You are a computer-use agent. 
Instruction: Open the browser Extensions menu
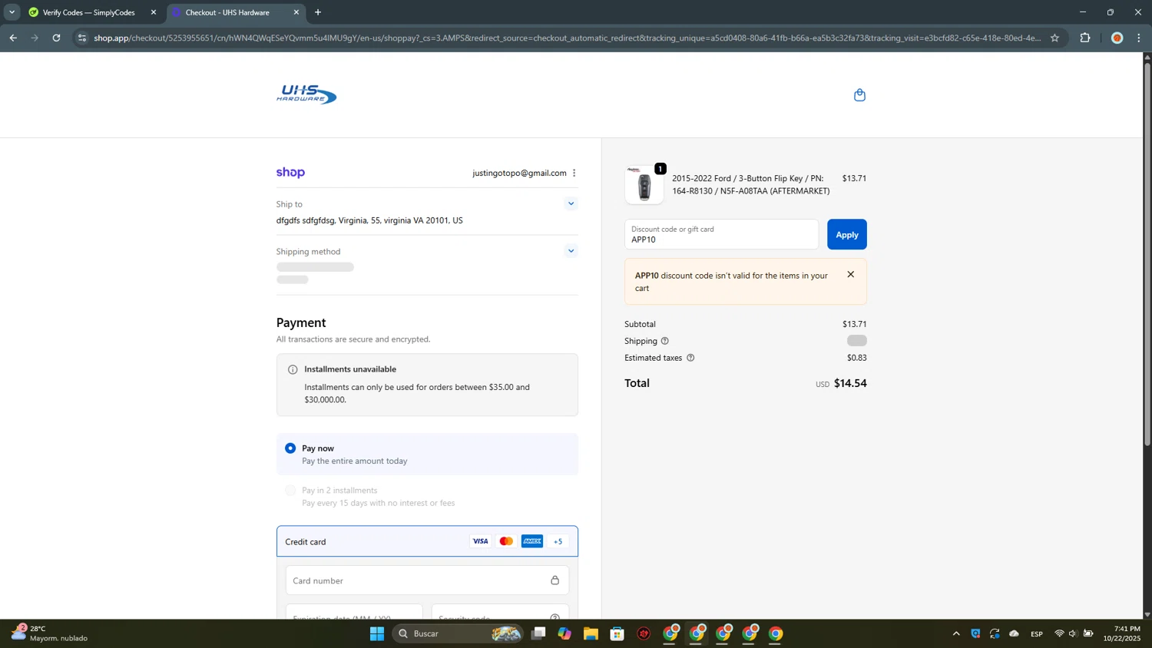tap(1085, 38)
